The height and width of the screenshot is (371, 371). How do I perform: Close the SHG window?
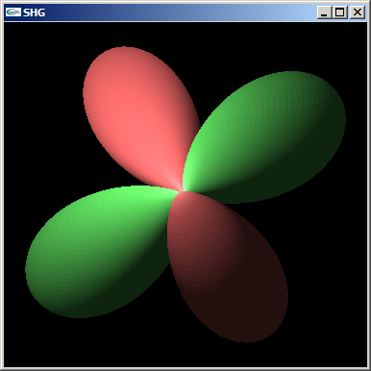tap(357, 12)
